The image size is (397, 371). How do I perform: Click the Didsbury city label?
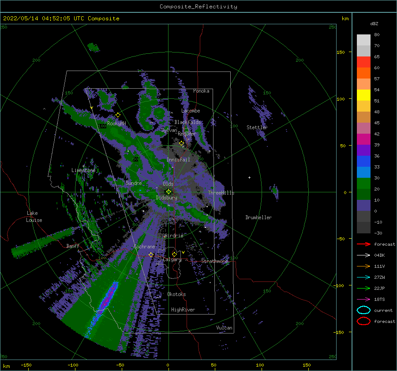[x=167, y=198]
